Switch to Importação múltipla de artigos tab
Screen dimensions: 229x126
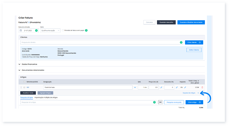point(46,98)
